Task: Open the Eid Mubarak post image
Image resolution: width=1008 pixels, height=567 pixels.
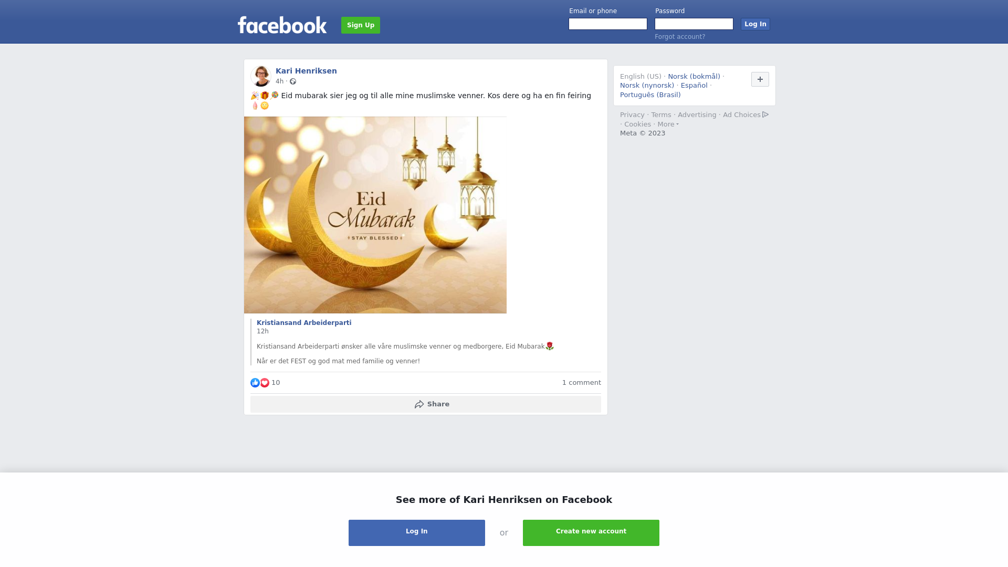Action: [375, 215]
